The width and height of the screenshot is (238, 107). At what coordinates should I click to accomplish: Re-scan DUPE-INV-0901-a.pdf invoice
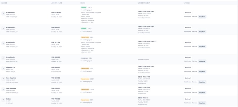[195, 82]
